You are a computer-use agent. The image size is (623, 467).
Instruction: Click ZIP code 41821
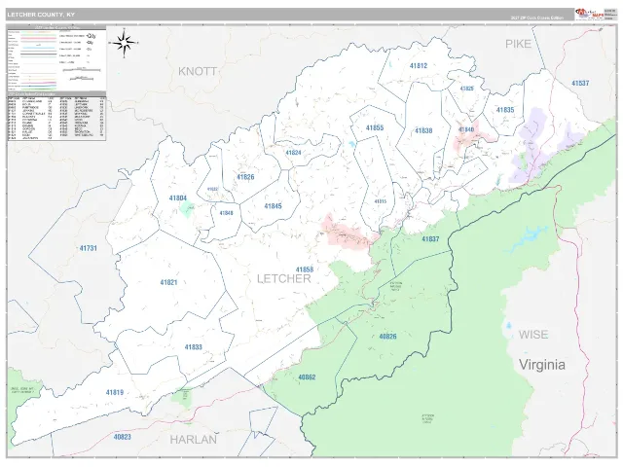[x=168, y=283]
